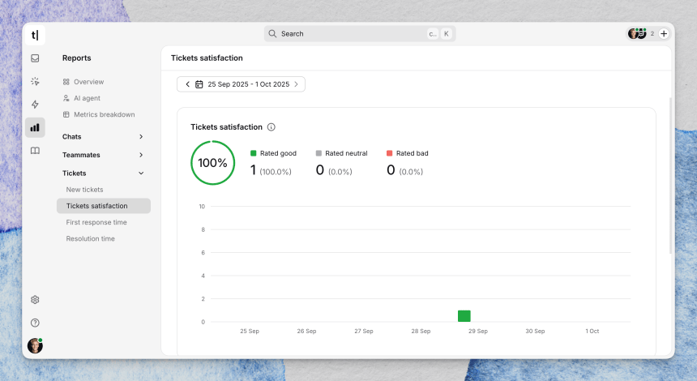Click the K shortcut key badge in search
This screenshot has width=697, height=381.
click(x=447, y=34)
